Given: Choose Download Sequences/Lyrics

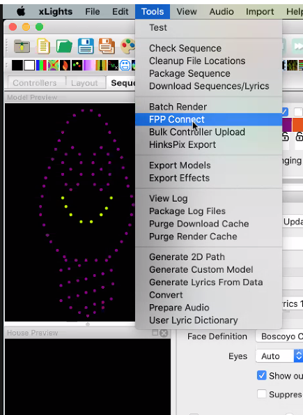Looking at the screenshot, I should (208, 86).
